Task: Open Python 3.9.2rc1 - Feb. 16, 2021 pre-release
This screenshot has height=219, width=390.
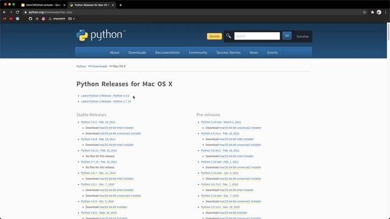Action: pos(220,133)
